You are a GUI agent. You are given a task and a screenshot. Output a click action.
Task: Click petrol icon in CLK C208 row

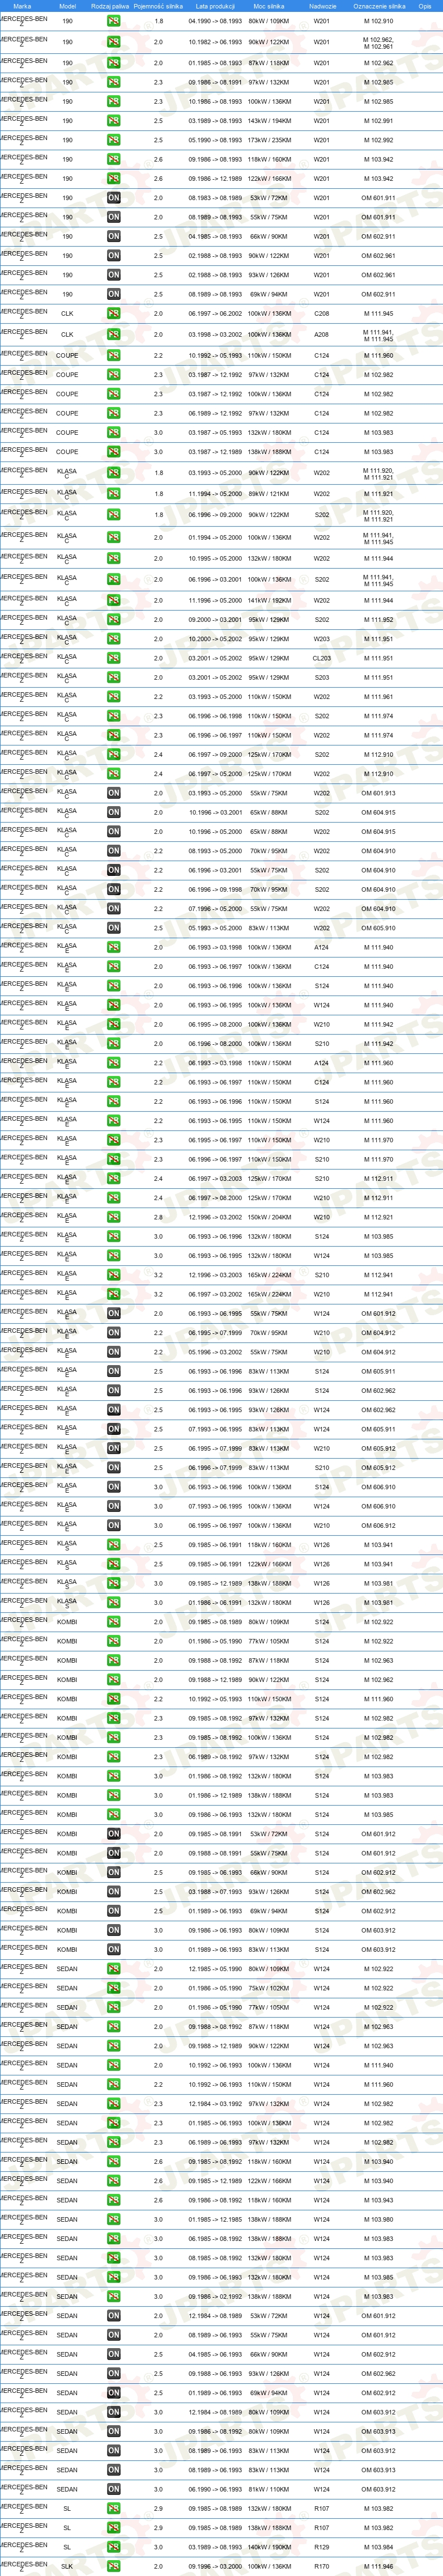point(114,314)
